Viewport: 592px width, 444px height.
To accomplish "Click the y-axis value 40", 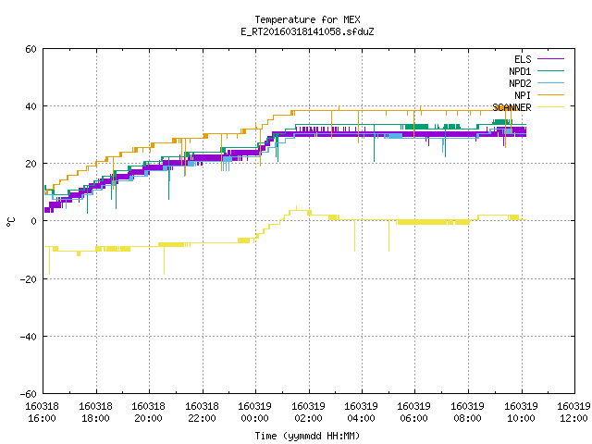I will click(31, 106).
